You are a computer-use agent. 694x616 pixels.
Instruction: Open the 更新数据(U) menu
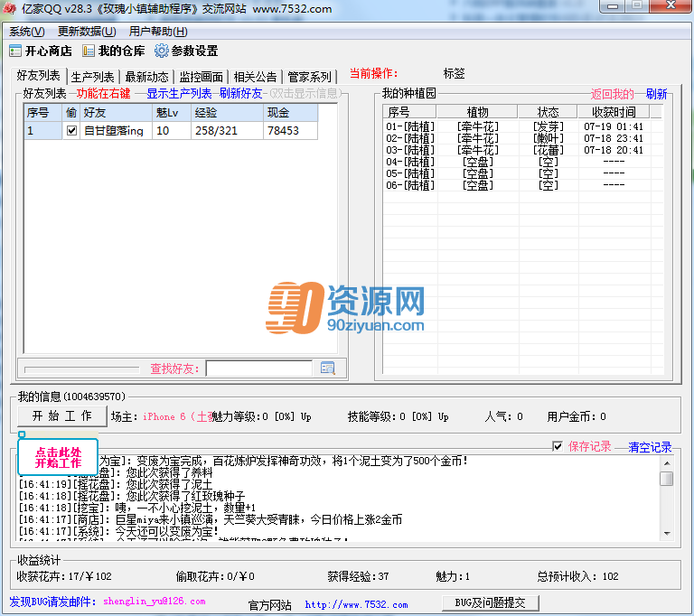tap(87, 32)
